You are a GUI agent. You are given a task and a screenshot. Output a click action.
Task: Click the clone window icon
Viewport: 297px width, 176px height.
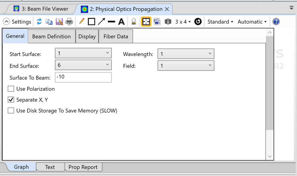[x=157, y=22]
